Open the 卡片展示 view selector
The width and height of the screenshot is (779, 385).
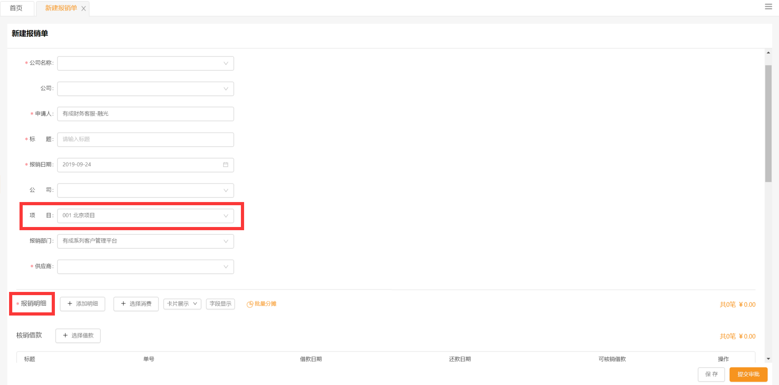click(182, 304)
